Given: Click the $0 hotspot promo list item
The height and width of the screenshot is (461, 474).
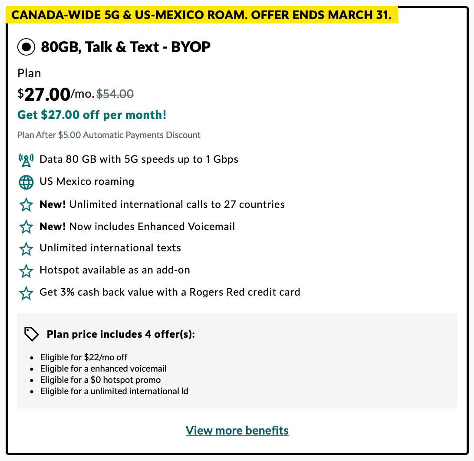Looking at the screenshot, I should click(x=100, y=380).
